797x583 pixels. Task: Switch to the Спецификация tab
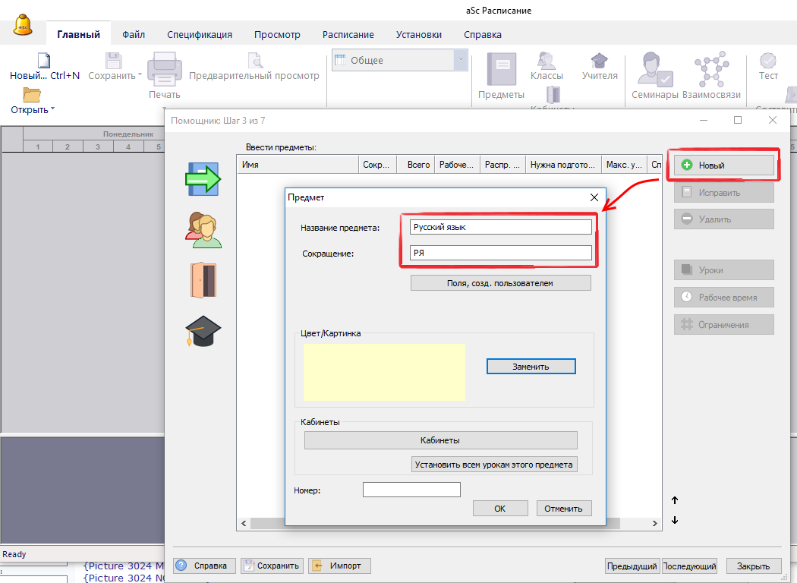(200, 34)
